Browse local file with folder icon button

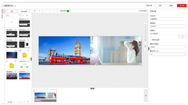click(x=183, y=37)
